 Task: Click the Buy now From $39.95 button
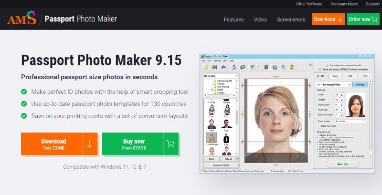[140, 144]
